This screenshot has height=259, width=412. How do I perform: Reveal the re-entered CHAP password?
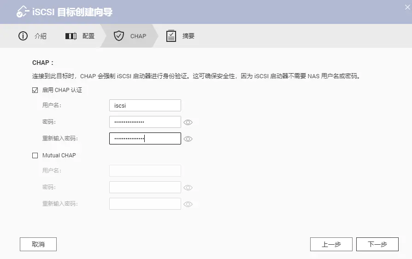click(x=188, y=139)
